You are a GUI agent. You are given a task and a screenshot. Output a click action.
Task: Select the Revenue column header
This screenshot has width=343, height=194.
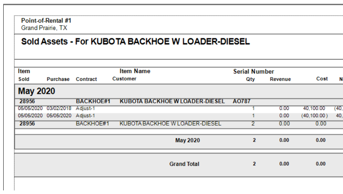click(x=280, y=79)
